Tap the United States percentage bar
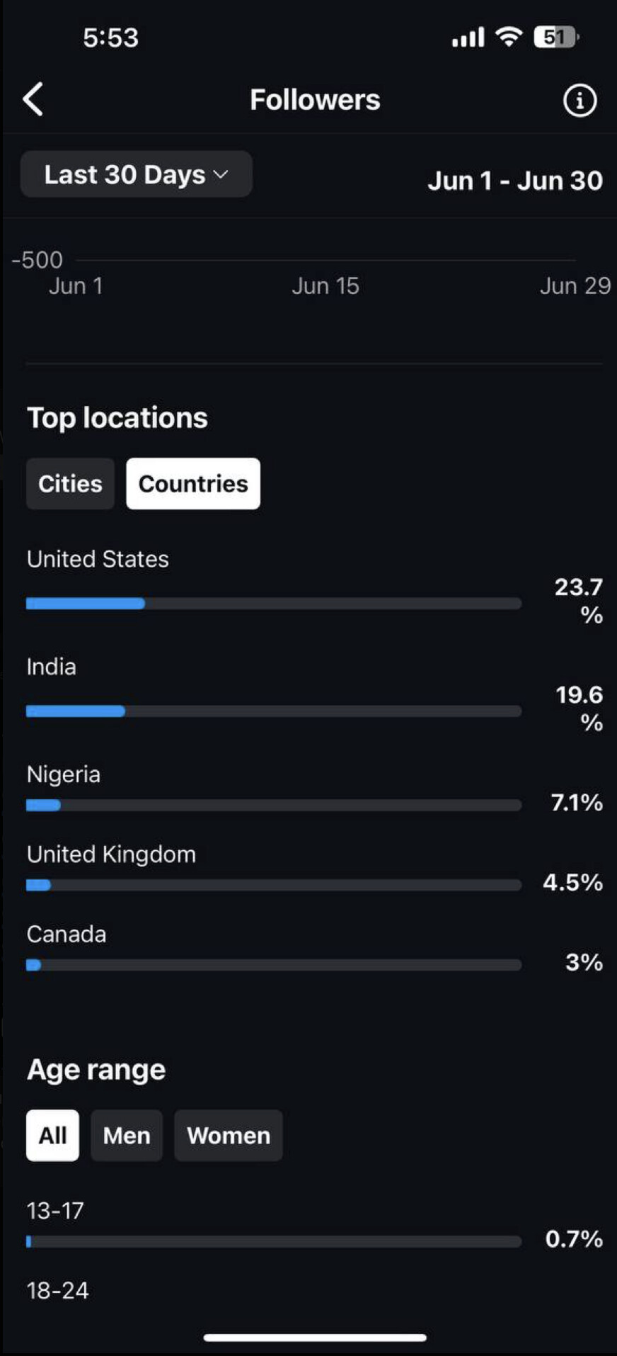The image size is (617, 1356). point(274,604)
